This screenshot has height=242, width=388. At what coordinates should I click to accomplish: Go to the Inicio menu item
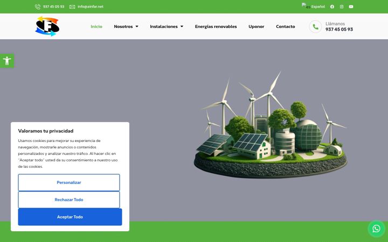(96, 26)
